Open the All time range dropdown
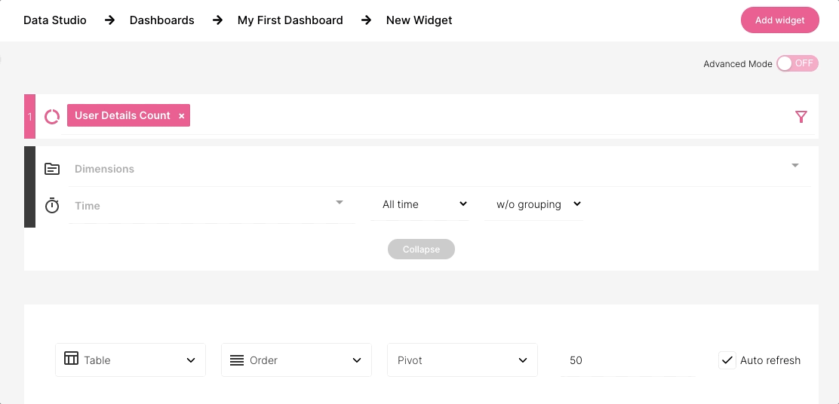This screenshot has width=839, height=404. (420, 204)
